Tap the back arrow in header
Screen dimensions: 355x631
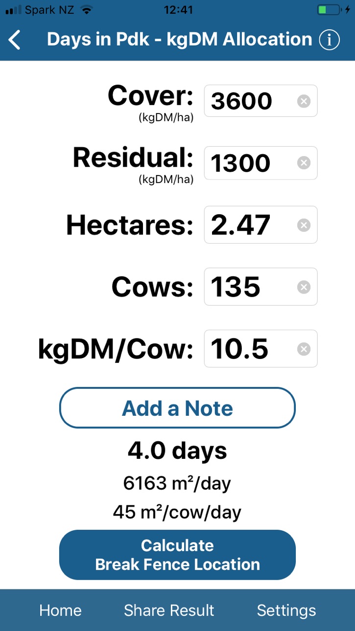(x=15, y=40)
